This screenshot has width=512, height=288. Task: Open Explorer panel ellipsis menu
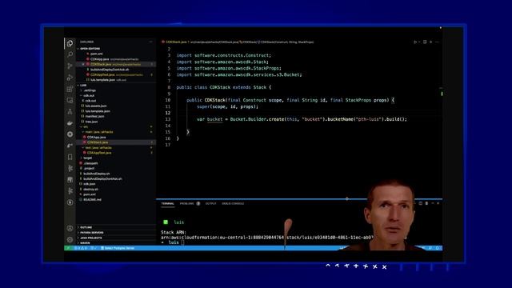point(150,42)
